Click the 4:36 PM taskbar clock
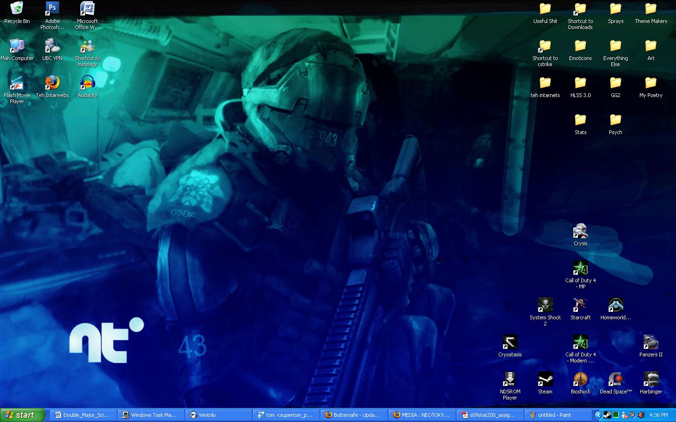This screenshot has height=422, width=676. coord(659,415)
